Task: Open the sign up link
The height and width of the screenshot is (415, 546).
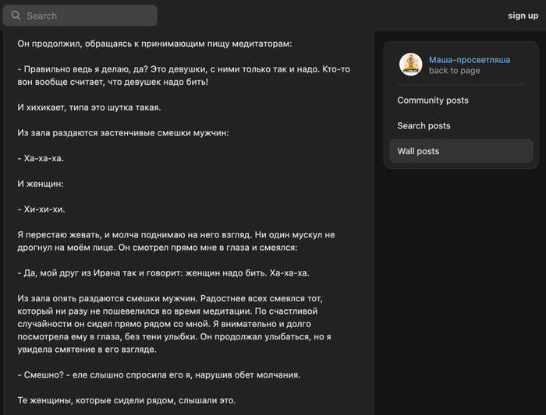Action: [x=523, y=16]
